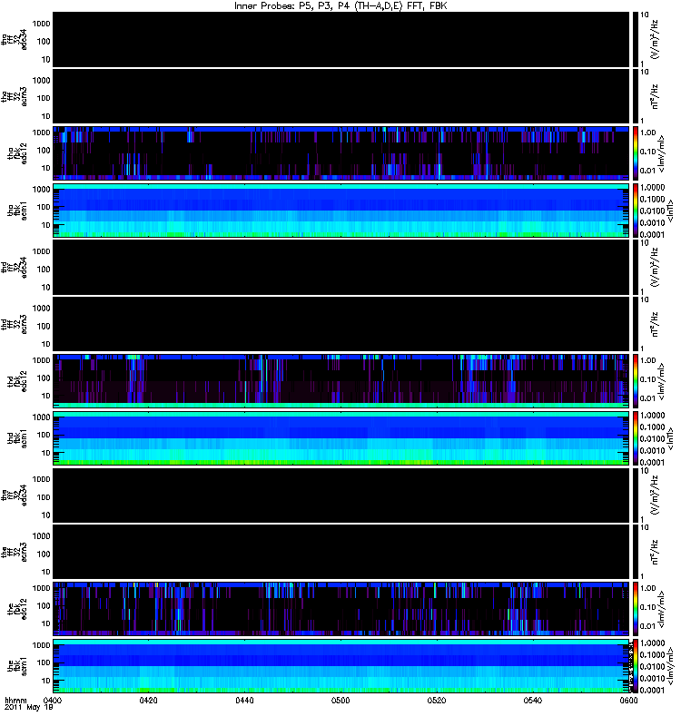
Task: Click the thd fff edc34 spectrogram panel
Action: click(x=340, y=267)
